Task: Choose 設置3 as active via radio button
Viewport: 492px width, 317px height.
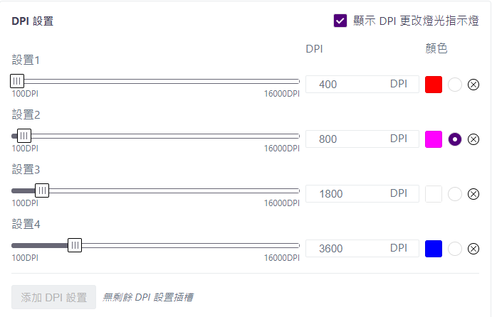Action: coord(455,194)
